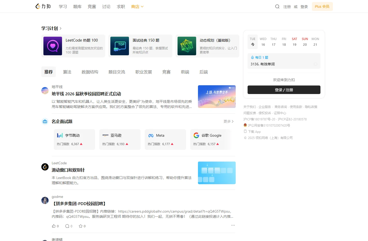Select the 数据结构 feed tab
Viewport: 368px width, 241px height.
click(x=90, y=72)
